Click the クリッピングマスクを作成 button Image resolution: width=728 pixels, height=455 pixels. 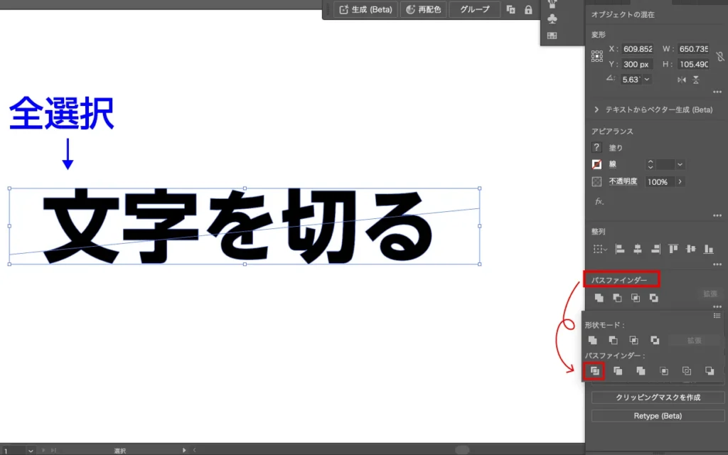click(658, 397)
